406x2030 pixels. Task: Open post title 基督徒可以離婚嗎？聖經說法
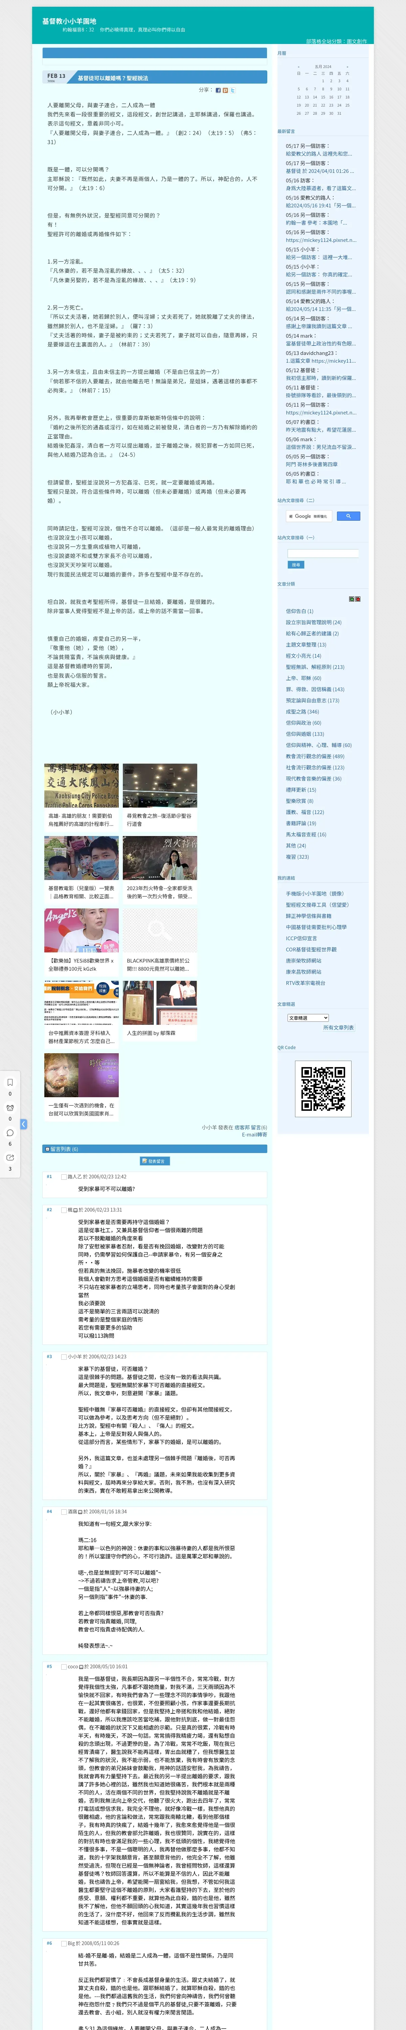click(x=113, y=78)
